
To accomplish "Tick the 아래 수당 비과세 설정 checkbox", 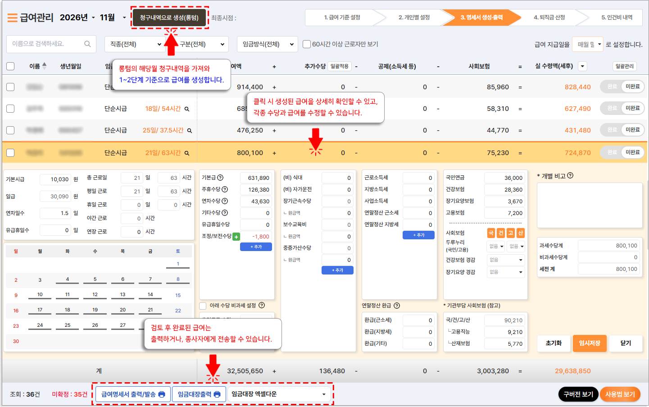I will click(x=203, y=306).
